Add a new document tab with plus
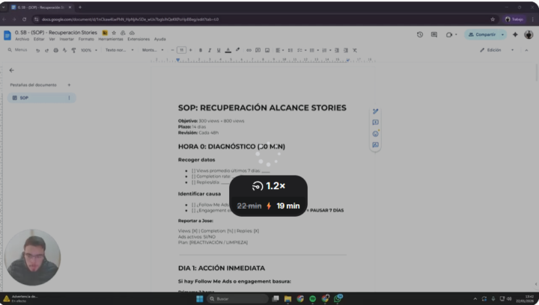539x305 pixels. (x=69, y=85)
